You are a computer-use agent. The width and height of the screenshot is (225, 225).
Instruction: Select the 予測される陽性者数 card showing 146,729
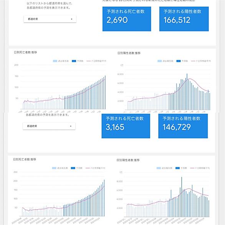183,126
